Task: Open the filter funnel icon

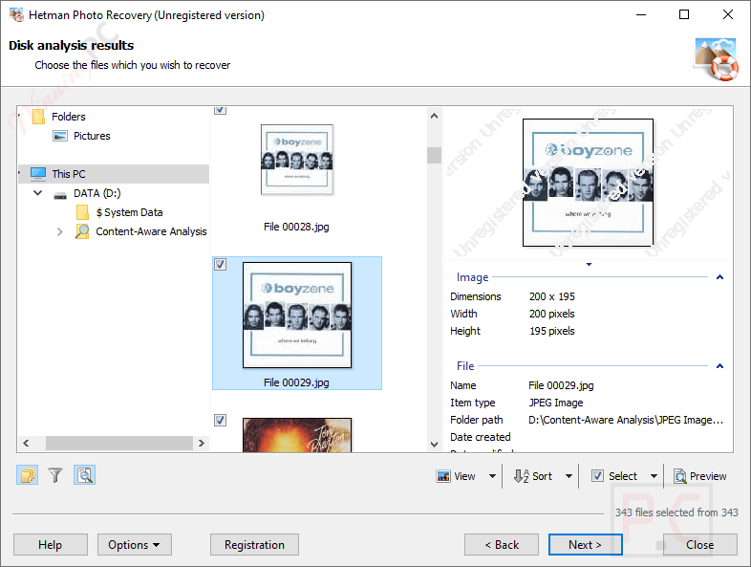Action: click(x=55, y=475)
